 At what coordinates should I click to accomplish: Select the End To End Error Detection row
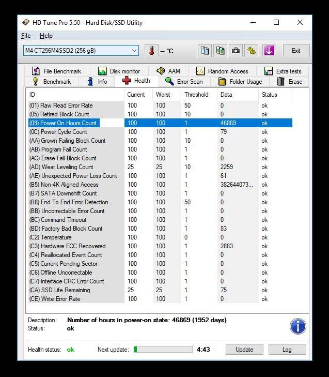tap(160, 202)
